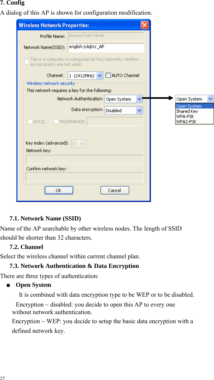Open the Data encryption dropdown
Screen dimensions: 214x380
124,110
